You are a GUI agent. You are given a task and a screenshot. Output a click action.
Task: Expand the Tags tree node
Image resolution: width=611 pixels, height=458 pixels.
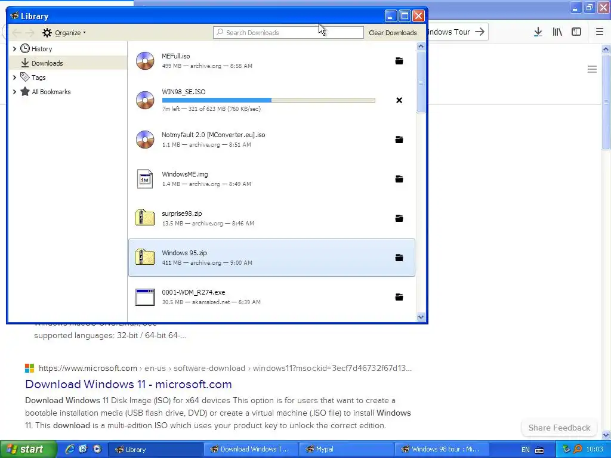(14, 78)
